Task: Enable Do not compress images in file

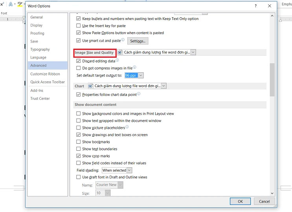Action: point(79,68)
